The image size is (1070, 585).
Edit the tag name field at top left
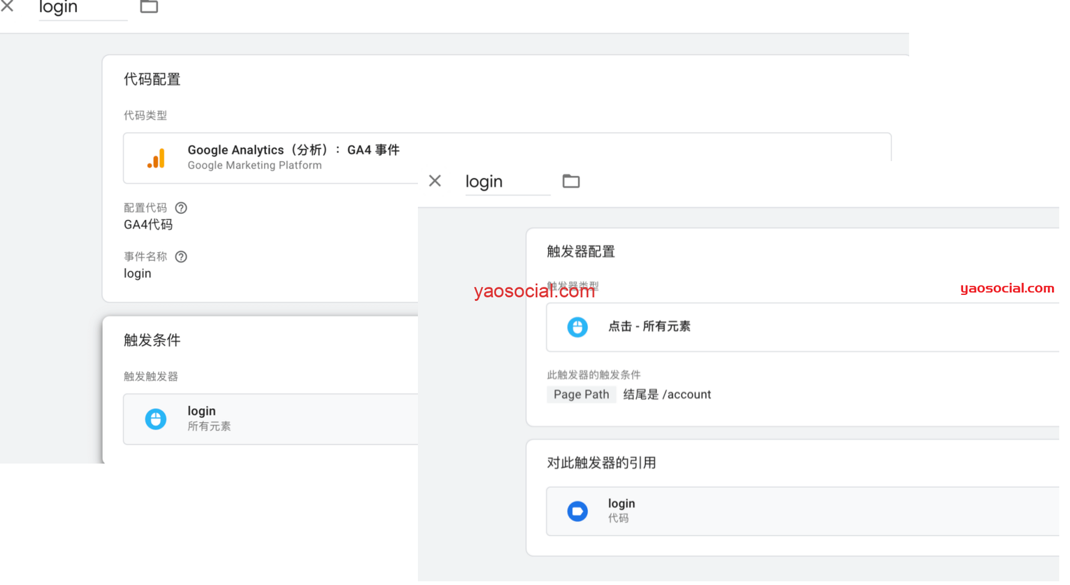tap(82, 8)
